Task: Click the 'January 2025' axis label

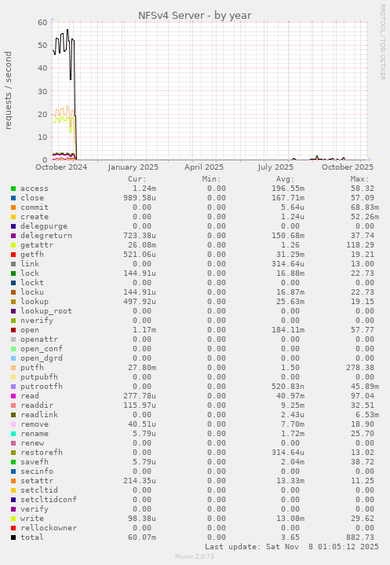Action: 133,167
